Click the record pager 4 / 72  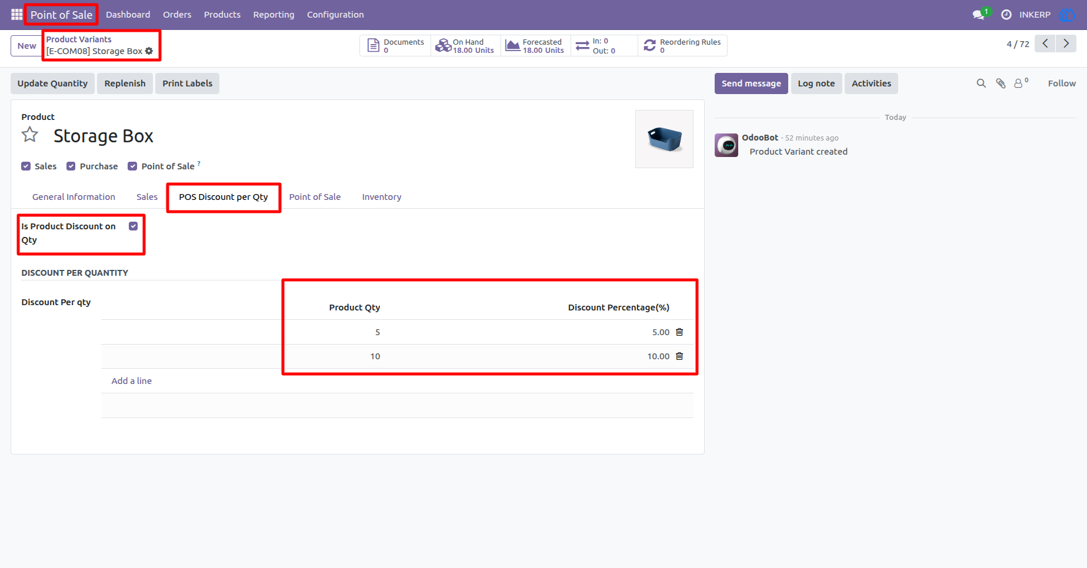pyautogui.click(x=1018, y=44)
